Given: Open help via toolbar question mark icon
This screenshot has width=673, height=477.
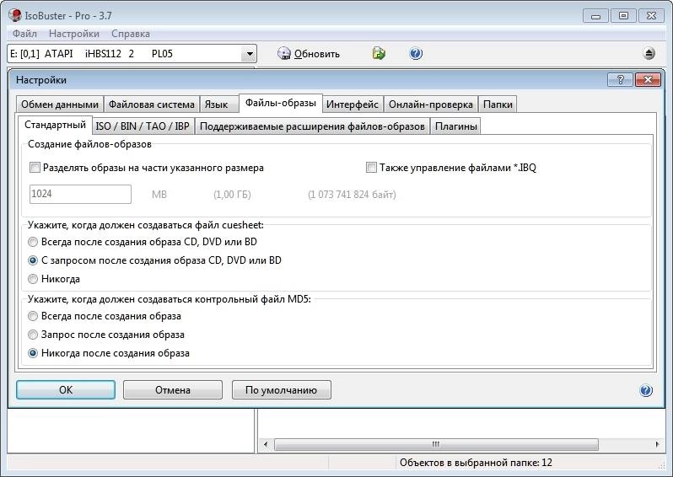Looking at the screenshot, I should pos(416,54).
